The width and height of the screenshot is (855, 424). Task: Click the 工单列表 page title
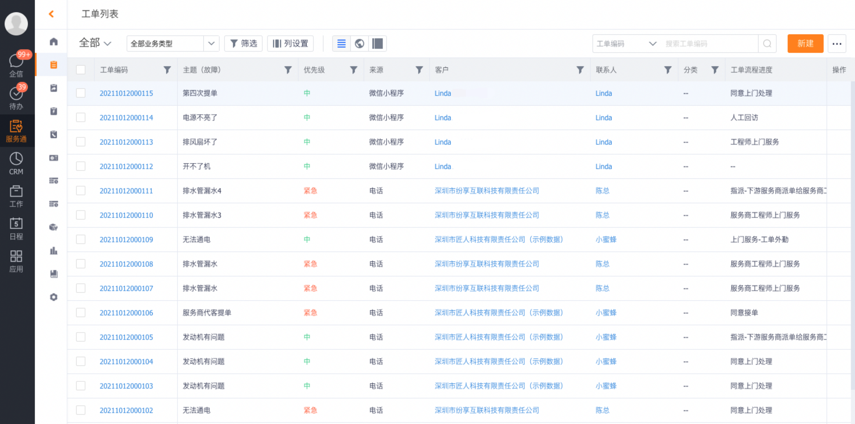coord(100,14)
